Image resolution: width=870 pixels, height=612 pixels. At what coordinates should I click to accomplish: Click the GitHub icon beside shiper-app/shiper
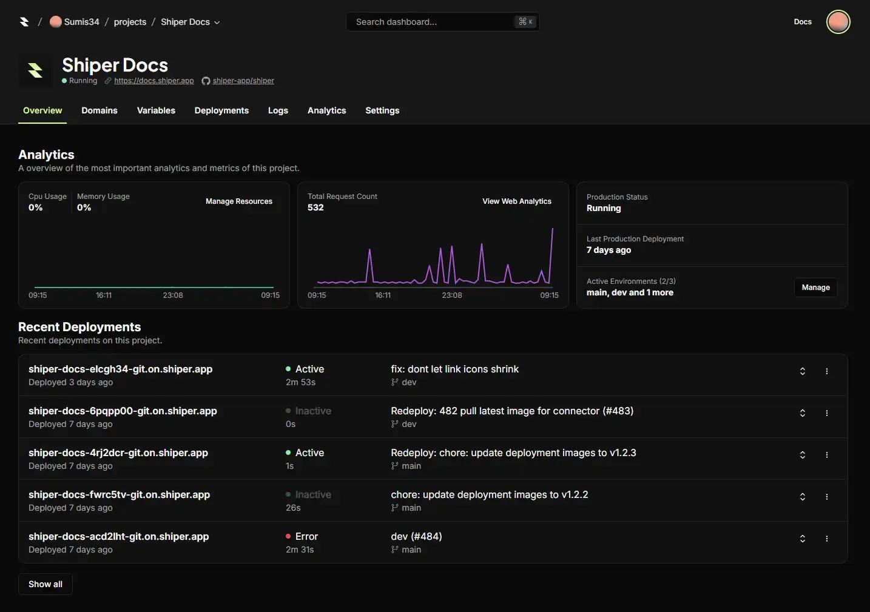point(206,81)
